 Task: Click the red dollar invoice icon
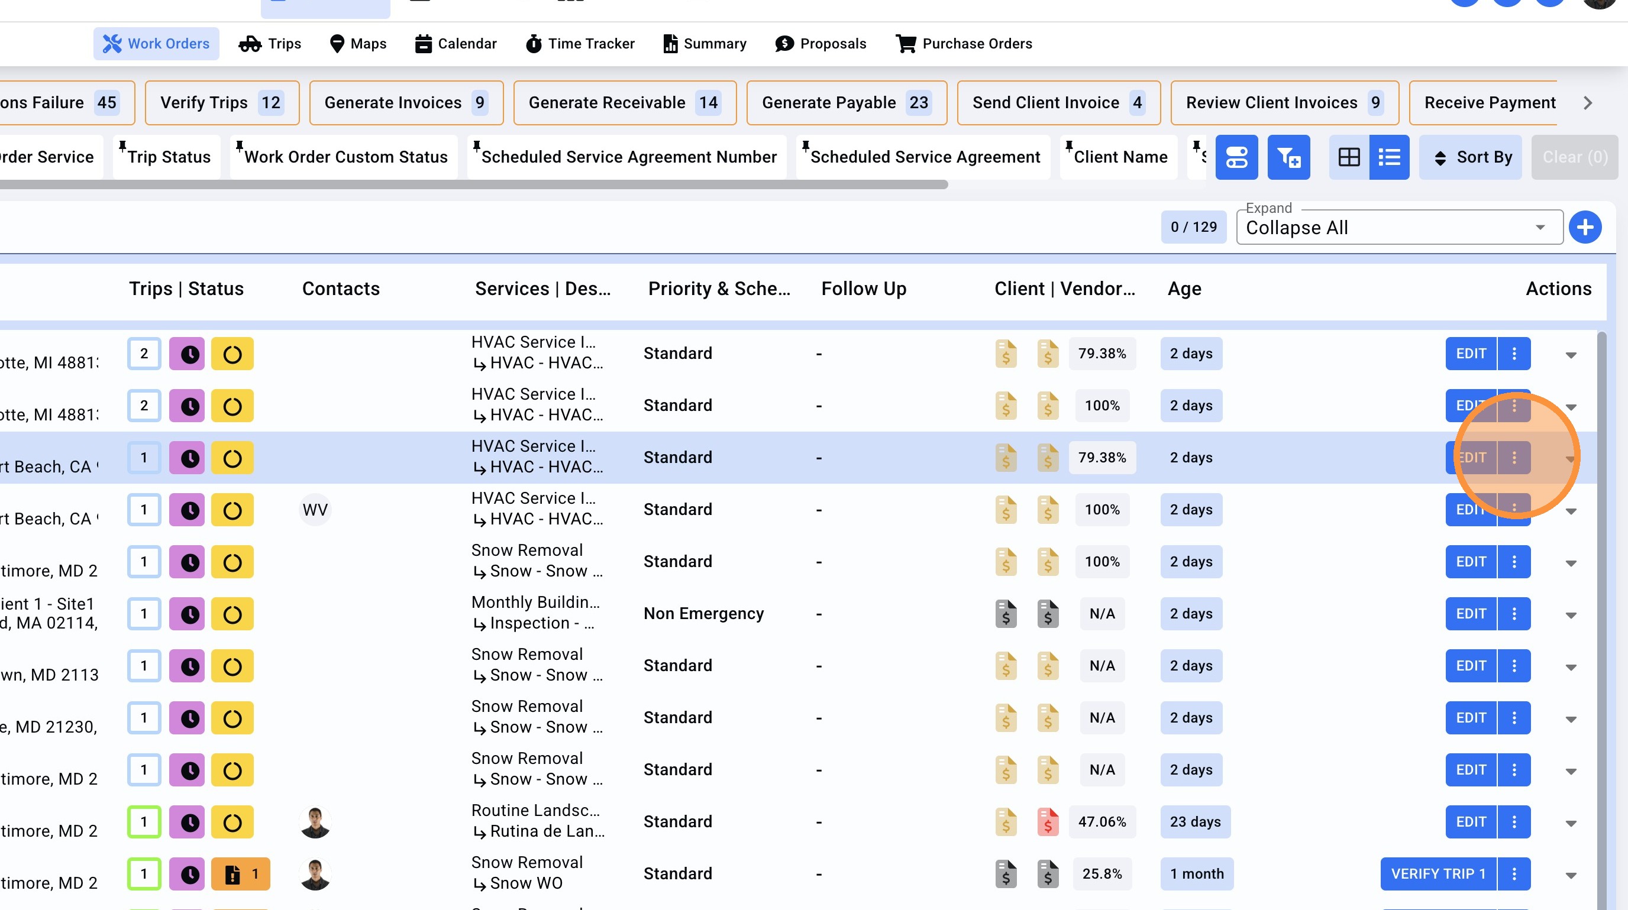click(x=1047, y=821)
